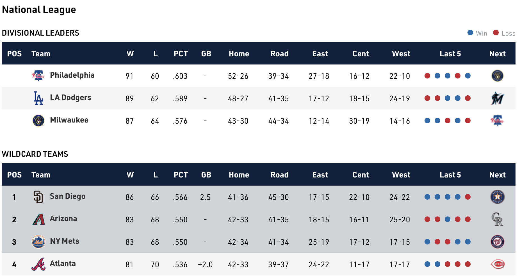Open the San Diego team name link
The width and height of the screenshot is (520, 277).
(67, 196)
